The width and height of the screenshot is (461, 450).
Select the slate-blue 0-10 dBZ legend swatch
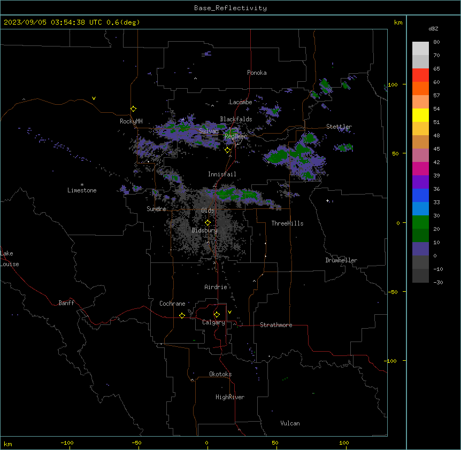(420, 249)
